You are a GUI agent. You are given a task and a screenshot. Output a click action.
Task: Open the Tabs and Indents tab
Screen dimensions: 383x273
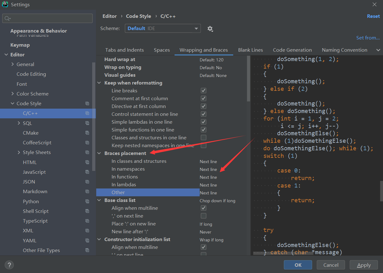[x=124, y=50]
